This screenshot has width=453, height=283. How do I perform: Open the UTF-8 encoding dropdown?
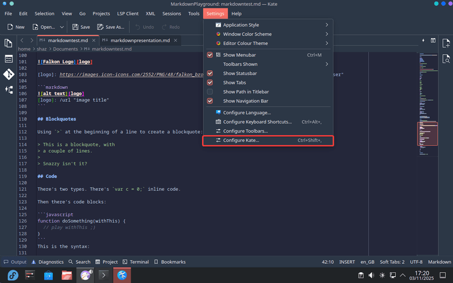(x=416, y=262)
